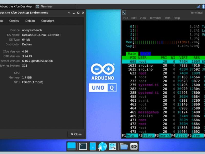Click htop F1 Help button
The width and height of the screenshot is (205, 154).
(x=130, y=136)
